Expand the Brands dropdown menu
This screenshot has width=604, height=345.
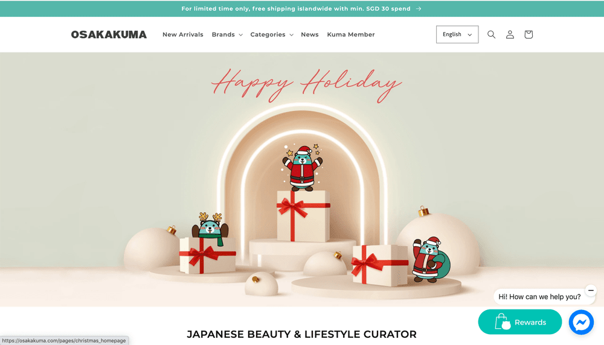click(x=227, y=34)
